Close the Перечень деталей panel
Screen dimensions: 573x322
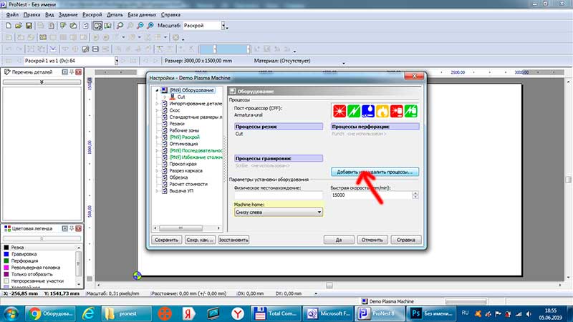(x=78, y=72)
